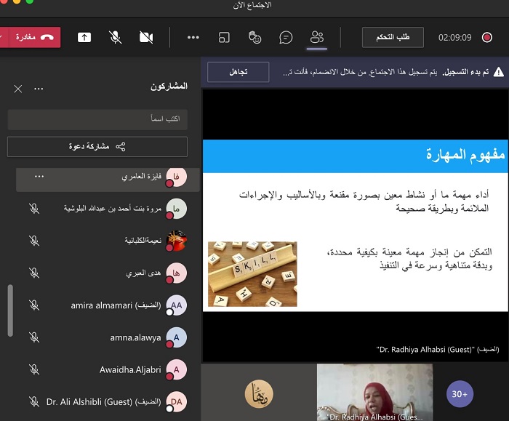
Task: Click presenter label Dr. Radhiya Alhabsi (Guest)
Action: [438, 350]
